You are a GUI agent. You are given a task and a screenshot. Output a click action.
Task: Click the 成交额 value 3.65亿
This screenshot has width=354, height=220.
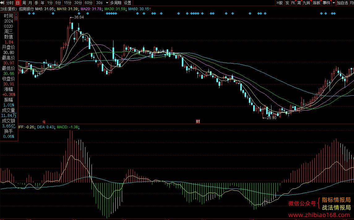tap(9, 126)
